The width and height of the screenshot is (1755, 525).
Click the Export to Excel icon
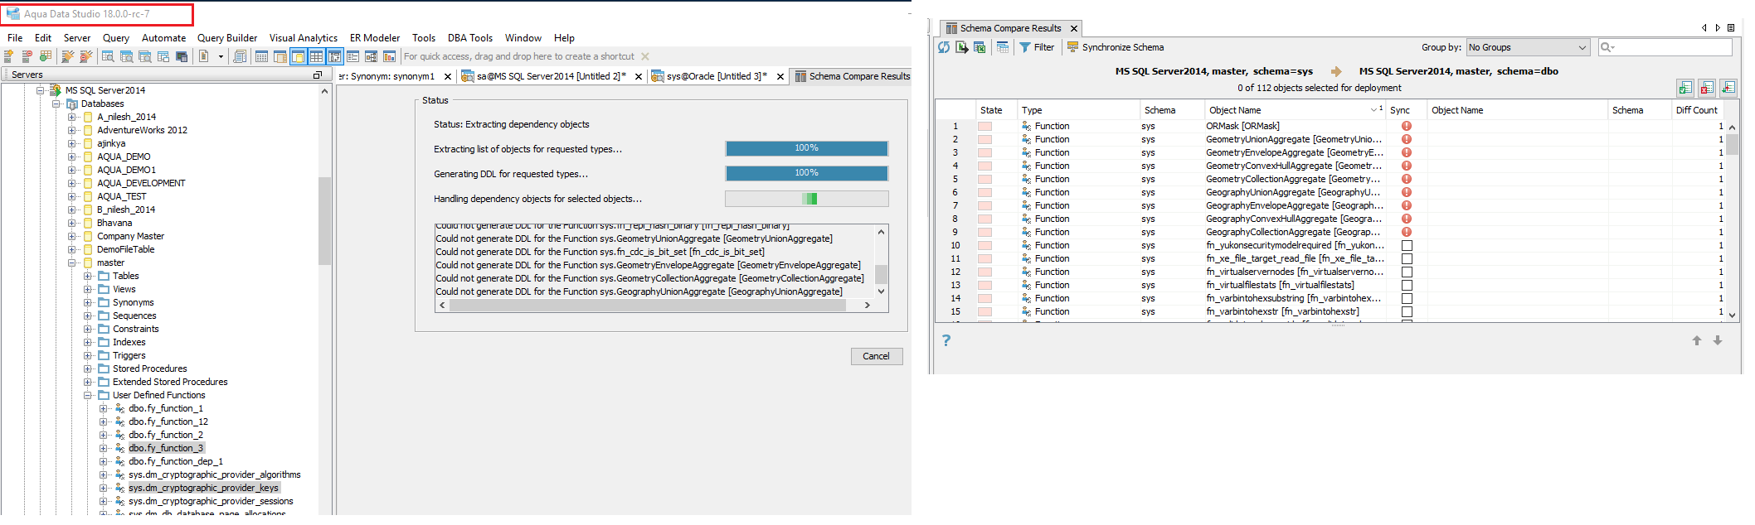(980, 47)
